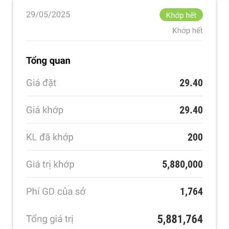Screen dimensions: 229x229
Task: Click divider line below KL đã khớp row
Action: pos(114,150)
